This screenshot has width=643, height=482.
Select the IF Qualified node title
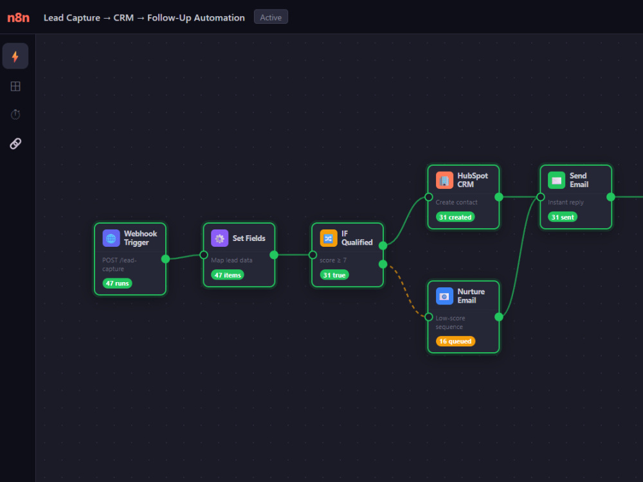coord(357,238)
